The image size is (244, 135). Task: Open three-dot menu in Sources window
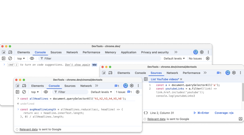(x=240, y=73)
